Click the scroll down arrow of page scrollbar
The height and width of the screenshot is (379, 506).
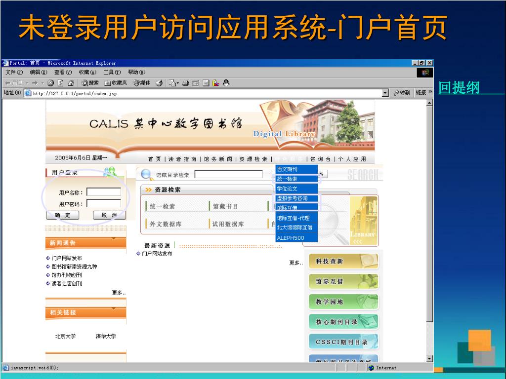click(429, 359)
